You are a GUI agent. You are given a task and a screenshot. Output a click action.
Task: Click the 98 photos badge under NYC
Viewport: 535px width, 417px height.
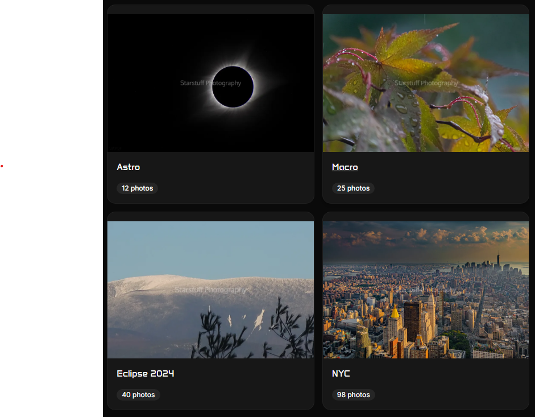point(353,394)
